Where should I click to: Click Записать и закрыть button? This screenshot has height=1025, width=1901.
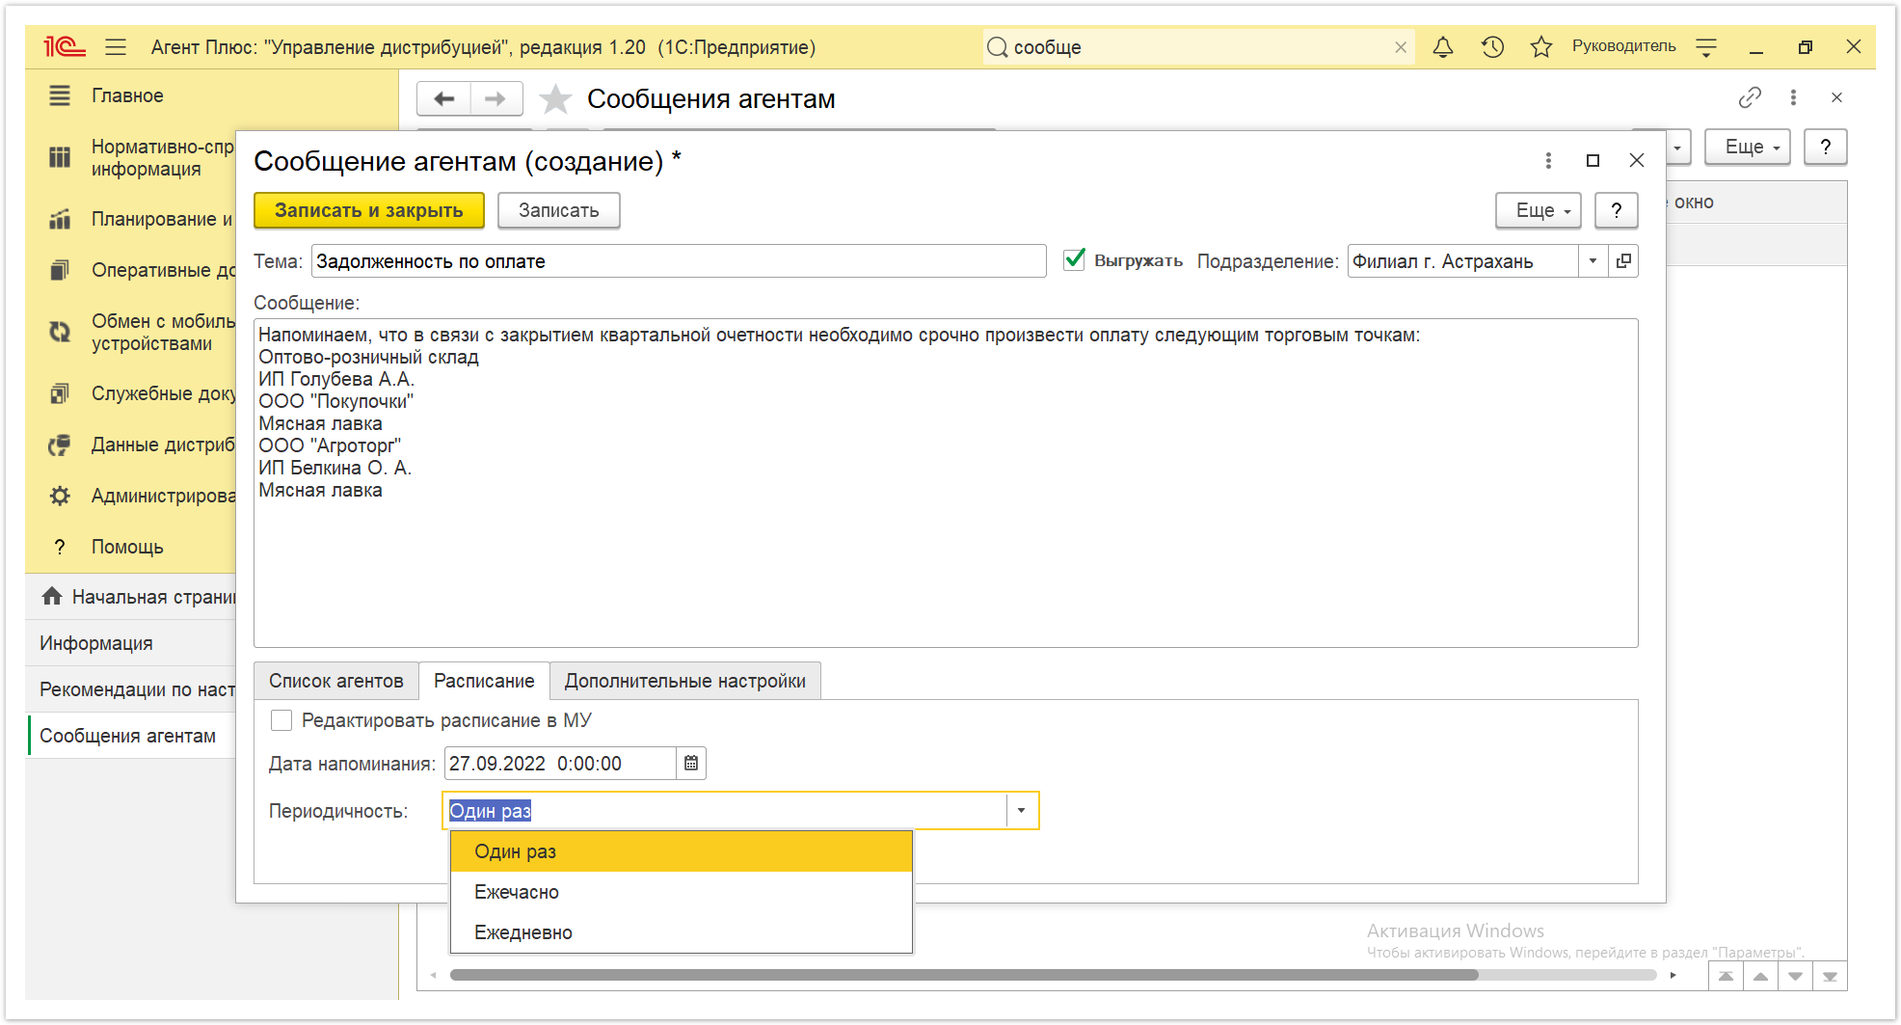368,210
